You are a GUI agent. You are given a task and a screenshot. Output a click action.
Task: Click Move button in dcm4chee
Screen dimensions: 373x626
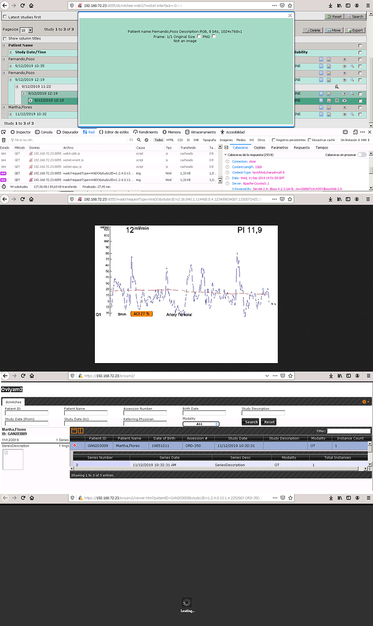[334, 30]
